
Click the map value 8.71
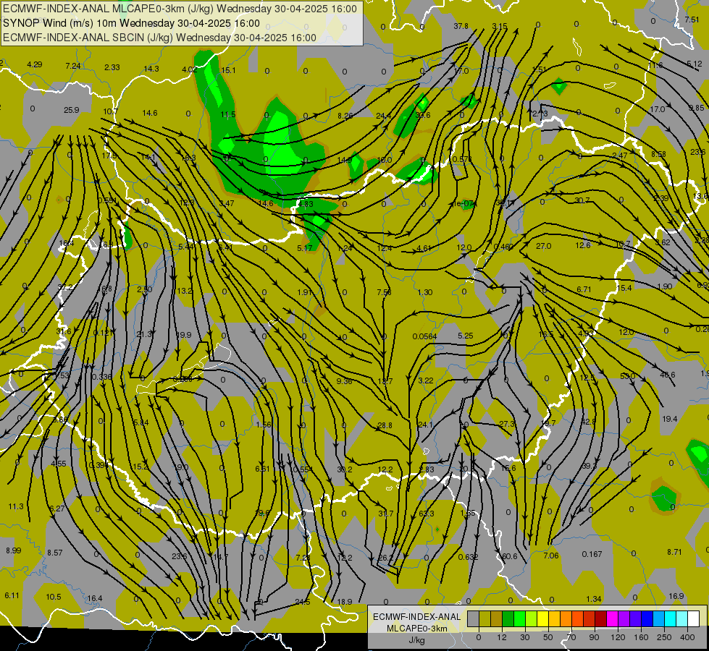point(674,552)
